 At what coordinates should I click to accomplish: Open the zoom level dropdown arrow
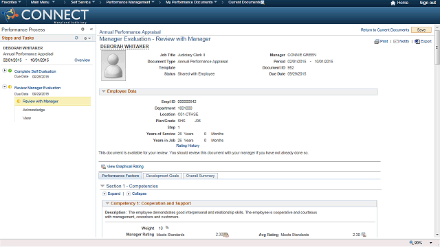(431, 243)
